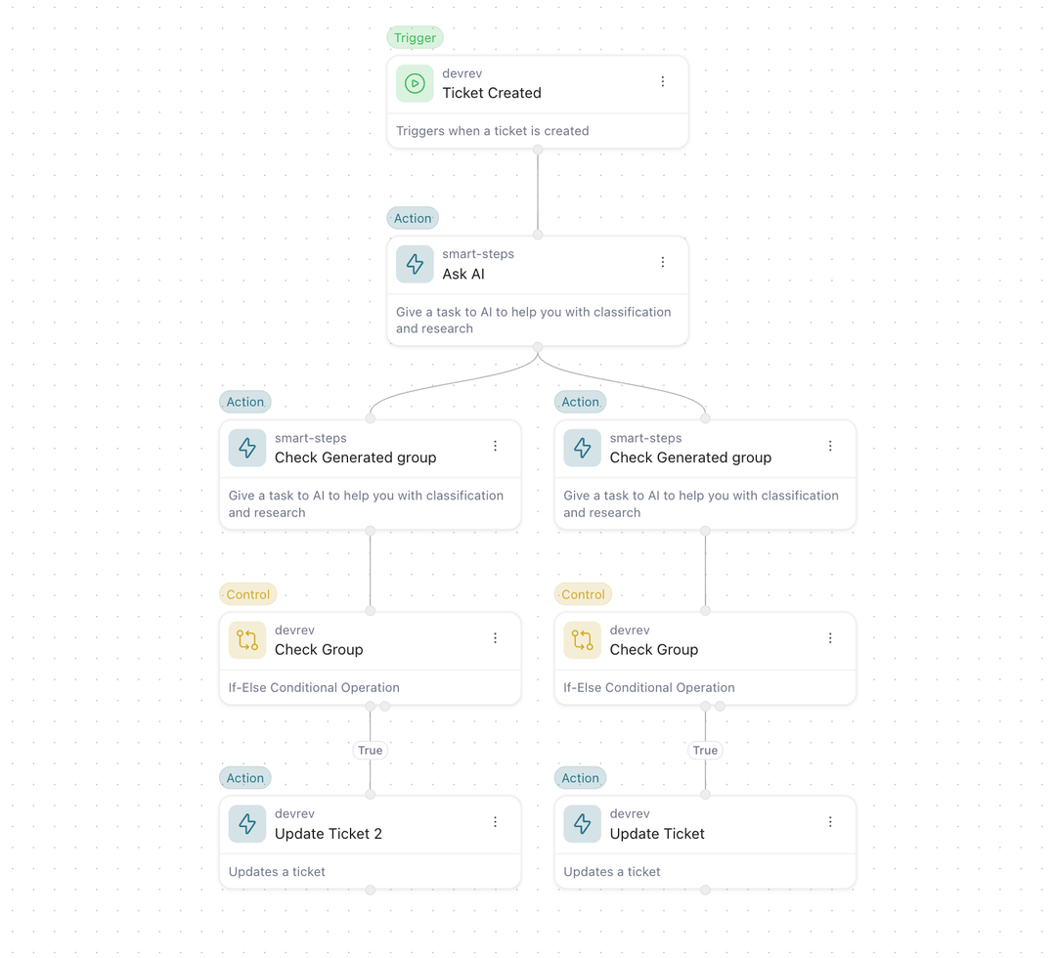Click the Control badge above left Check Group
Image resolution: width=1056 pixels, height=958 pixels.
(x=247, y=593)
